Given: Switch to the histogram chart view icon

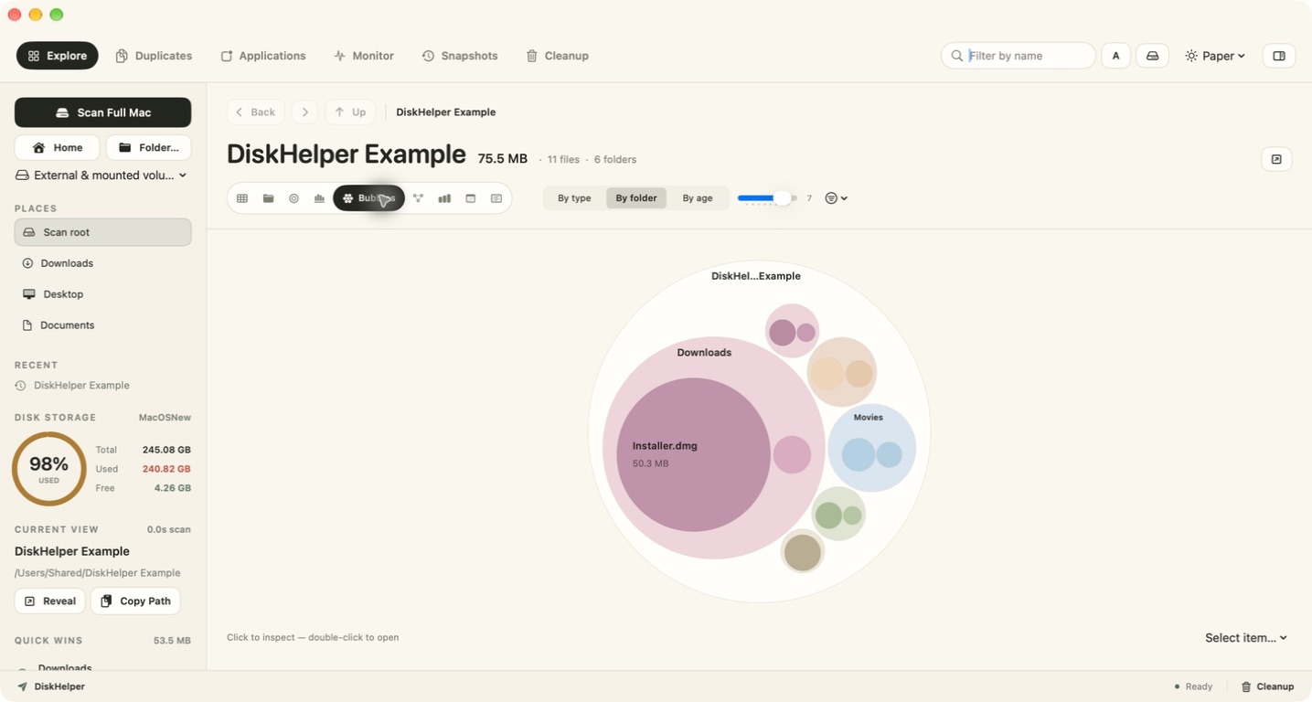Looking at the screenshot, I should tap(319, 198).
